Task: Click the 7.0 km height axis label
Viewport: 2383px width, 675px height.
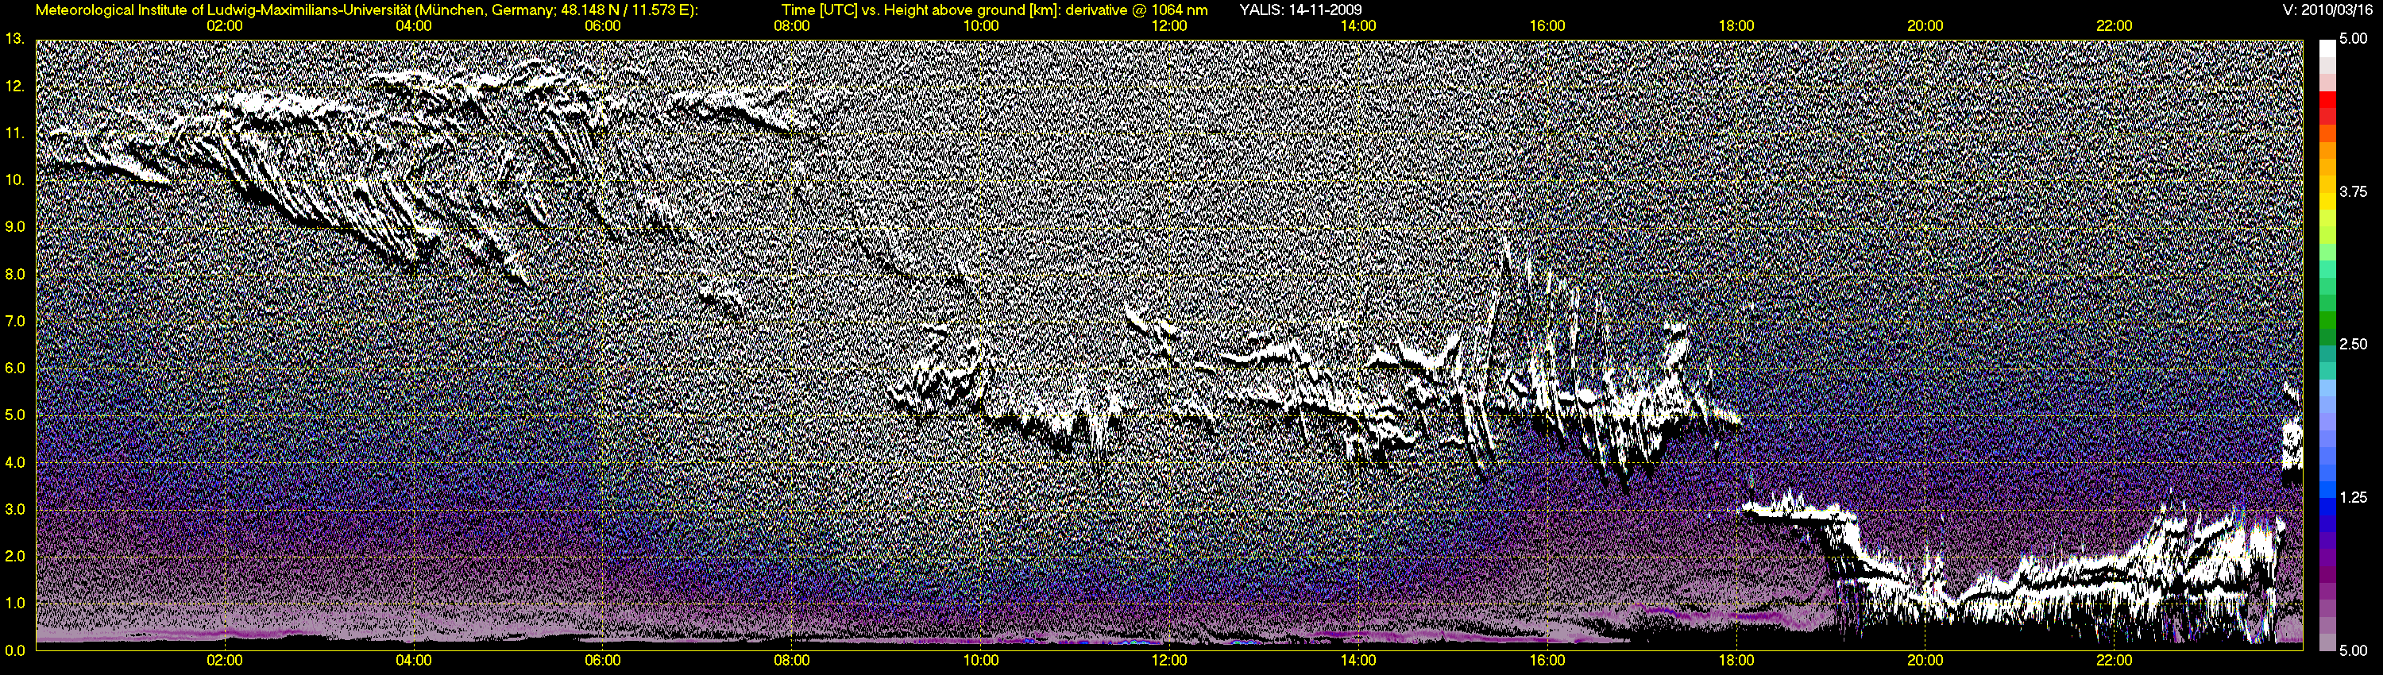Action: click(x=14, y=321)
